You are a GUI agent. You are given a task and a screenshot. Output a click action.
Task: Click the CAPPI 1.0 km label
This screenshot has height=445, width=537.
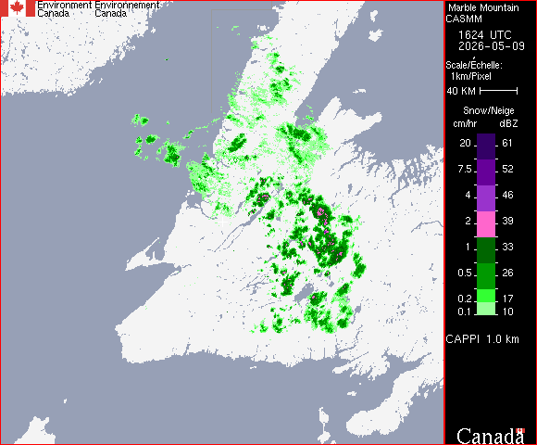click(482, 339)
